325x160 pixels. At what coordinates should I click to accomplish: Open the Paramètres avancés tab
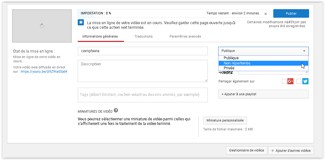[185, 36]
